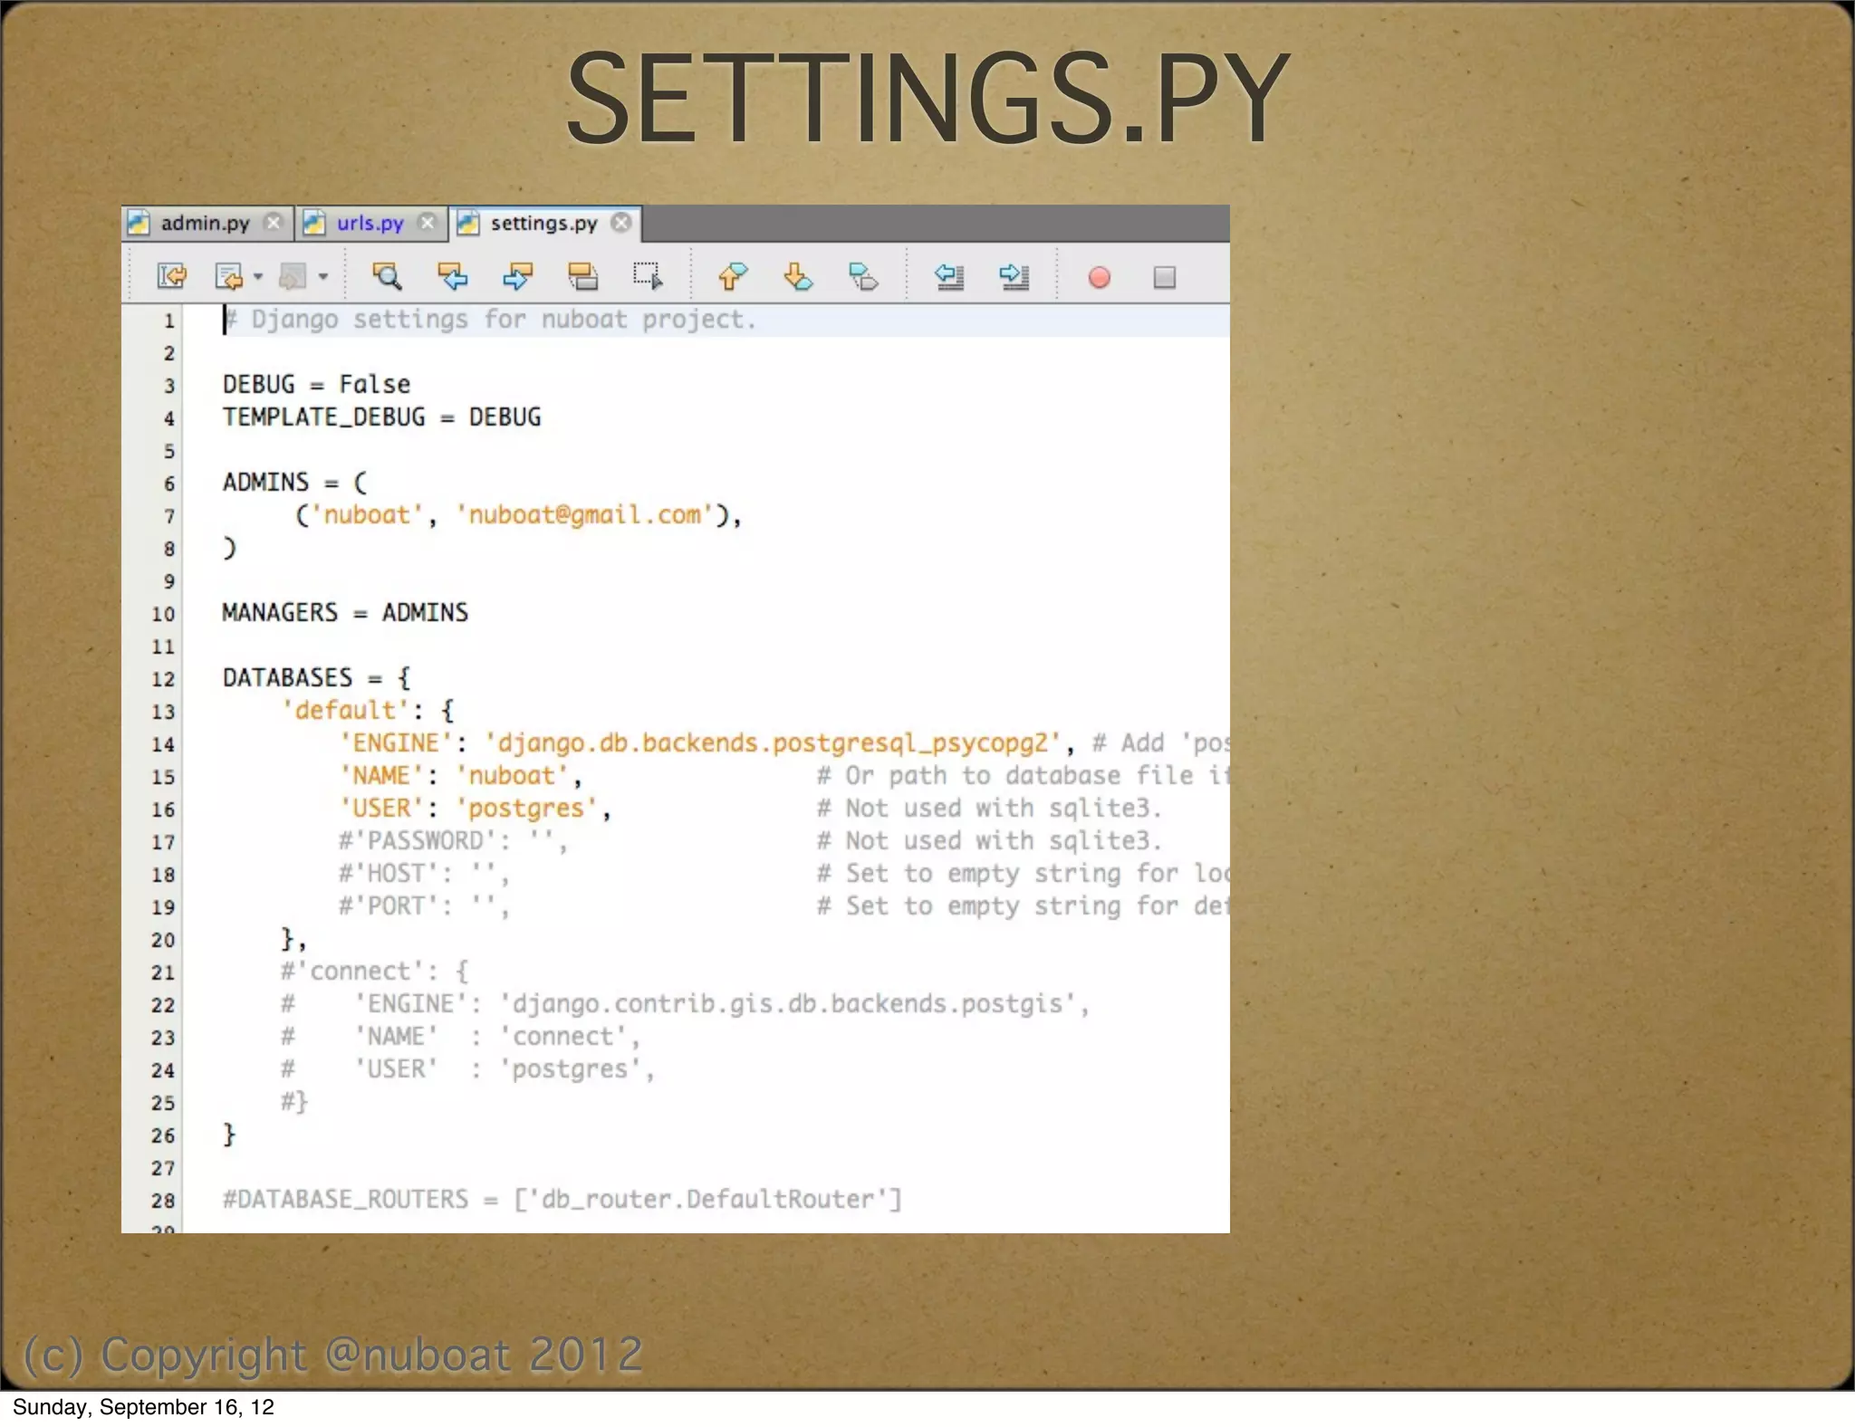Toggle bookmark on current line
This screenshot has width=1855, height=1427.
pyautogui.click(x=863, y=276)
